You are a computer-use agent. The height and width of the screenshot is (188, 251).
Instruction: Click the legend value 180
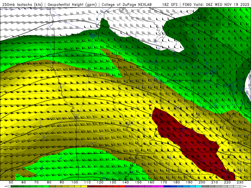coord(176,182)
